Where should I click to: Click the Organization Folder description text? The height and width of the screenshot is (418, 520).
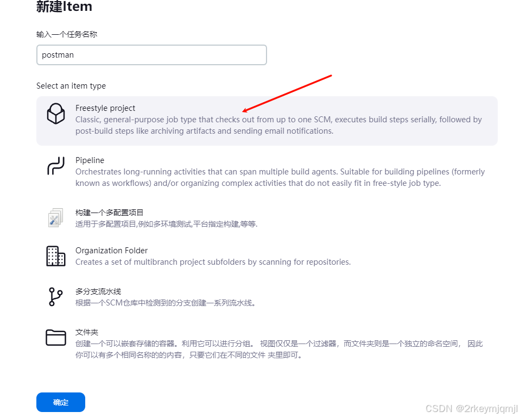213,262
